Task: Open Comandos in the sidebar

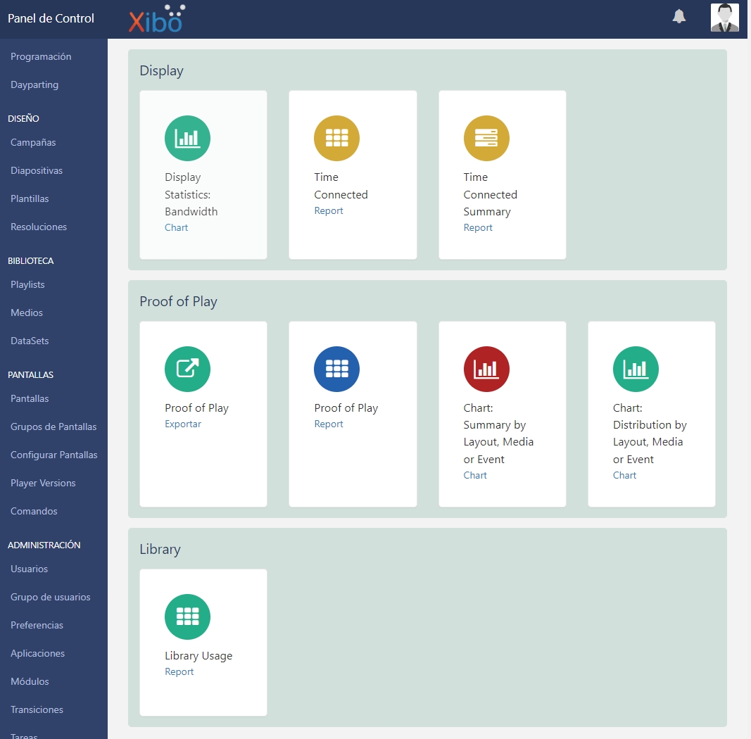Action: click(x=34, y=512)
